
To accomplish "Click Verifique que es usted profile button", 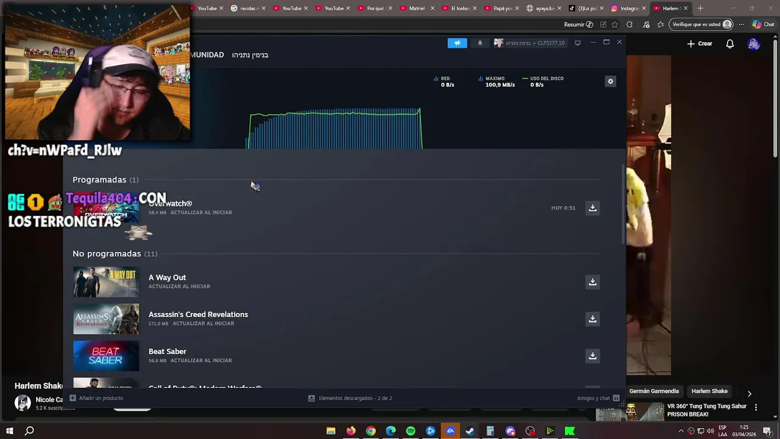I will tap(701, 24).
